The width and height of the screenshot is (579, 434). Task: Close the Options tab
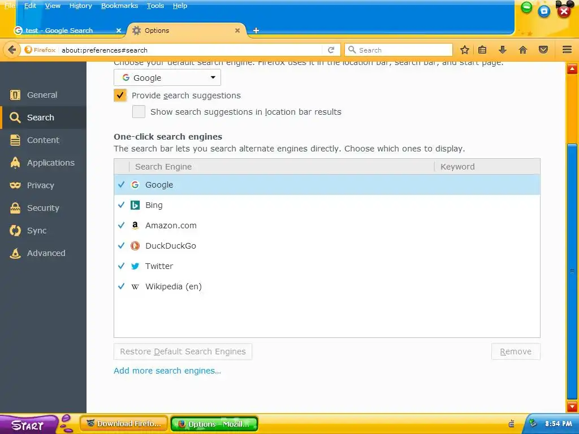(x=237, y=31)
